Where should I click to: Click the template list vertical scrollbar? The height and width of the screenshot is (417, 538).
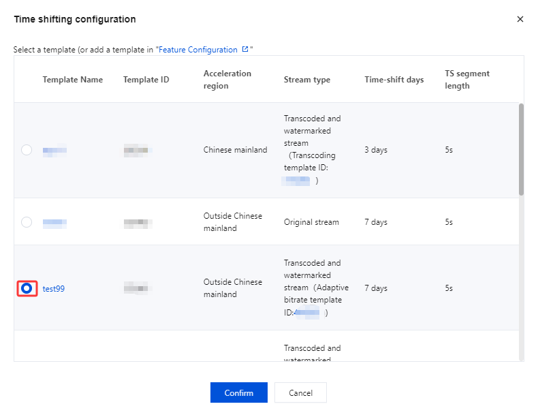coord(522,150)
